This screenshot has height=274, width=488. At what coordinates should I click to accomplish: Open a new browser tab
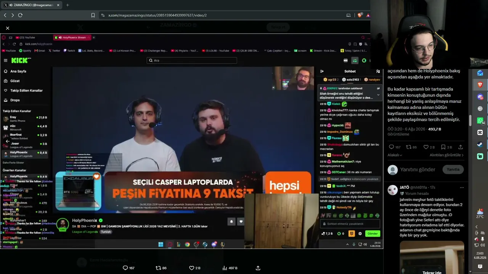point(67,5)
